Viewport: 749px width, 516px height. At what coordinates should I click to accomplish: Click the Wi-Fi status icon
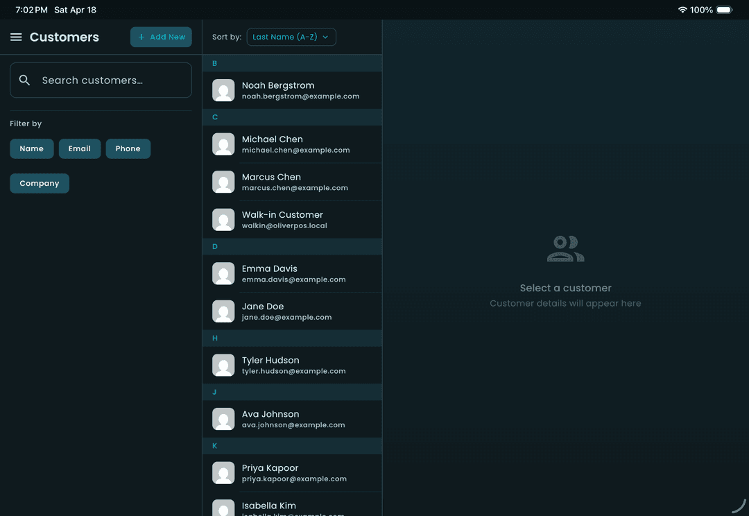pos(682,10)
